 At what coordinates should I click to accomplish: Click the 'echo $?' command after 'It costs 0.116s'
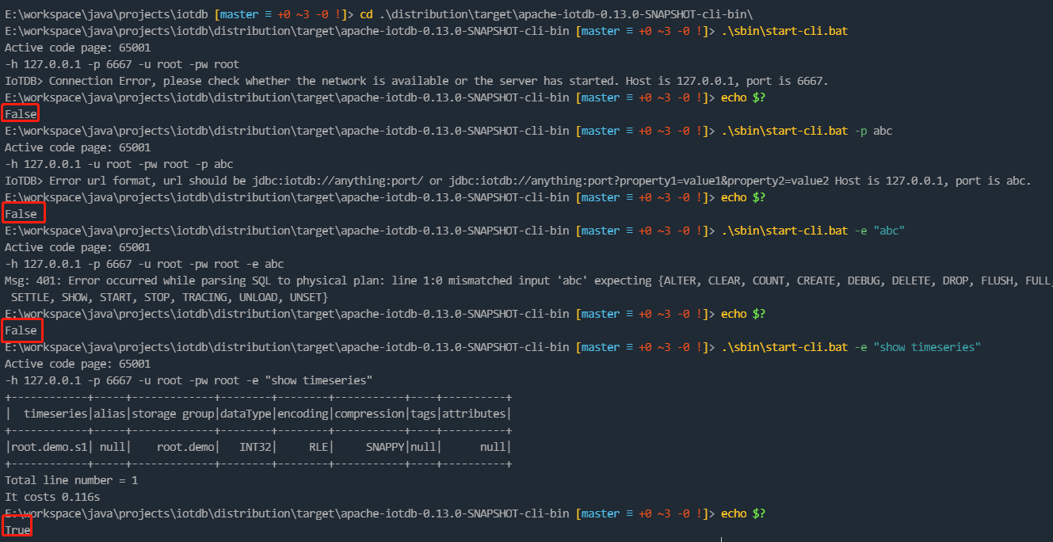point(743,513)
